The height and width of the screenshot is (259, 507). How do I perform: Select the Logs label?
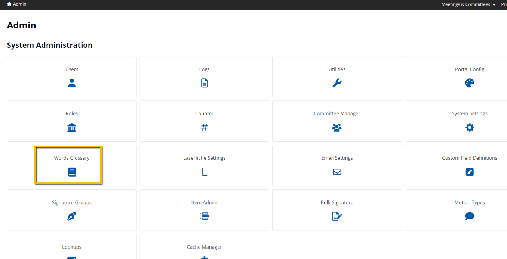(204, 69)
